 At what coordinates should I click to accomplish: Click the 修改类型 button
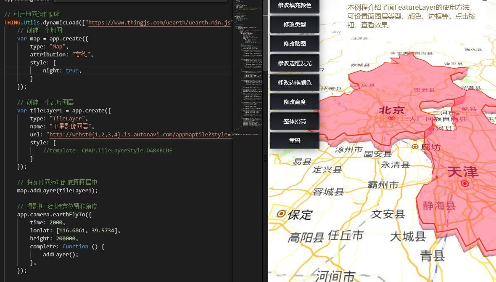[295, 24]
